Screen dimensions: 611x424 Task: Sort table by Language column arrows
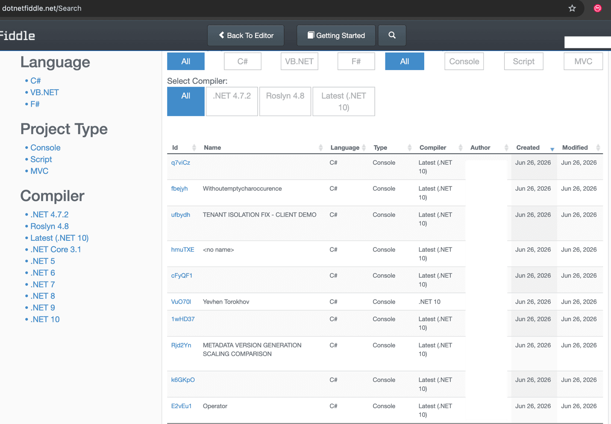tap(364, 148)
